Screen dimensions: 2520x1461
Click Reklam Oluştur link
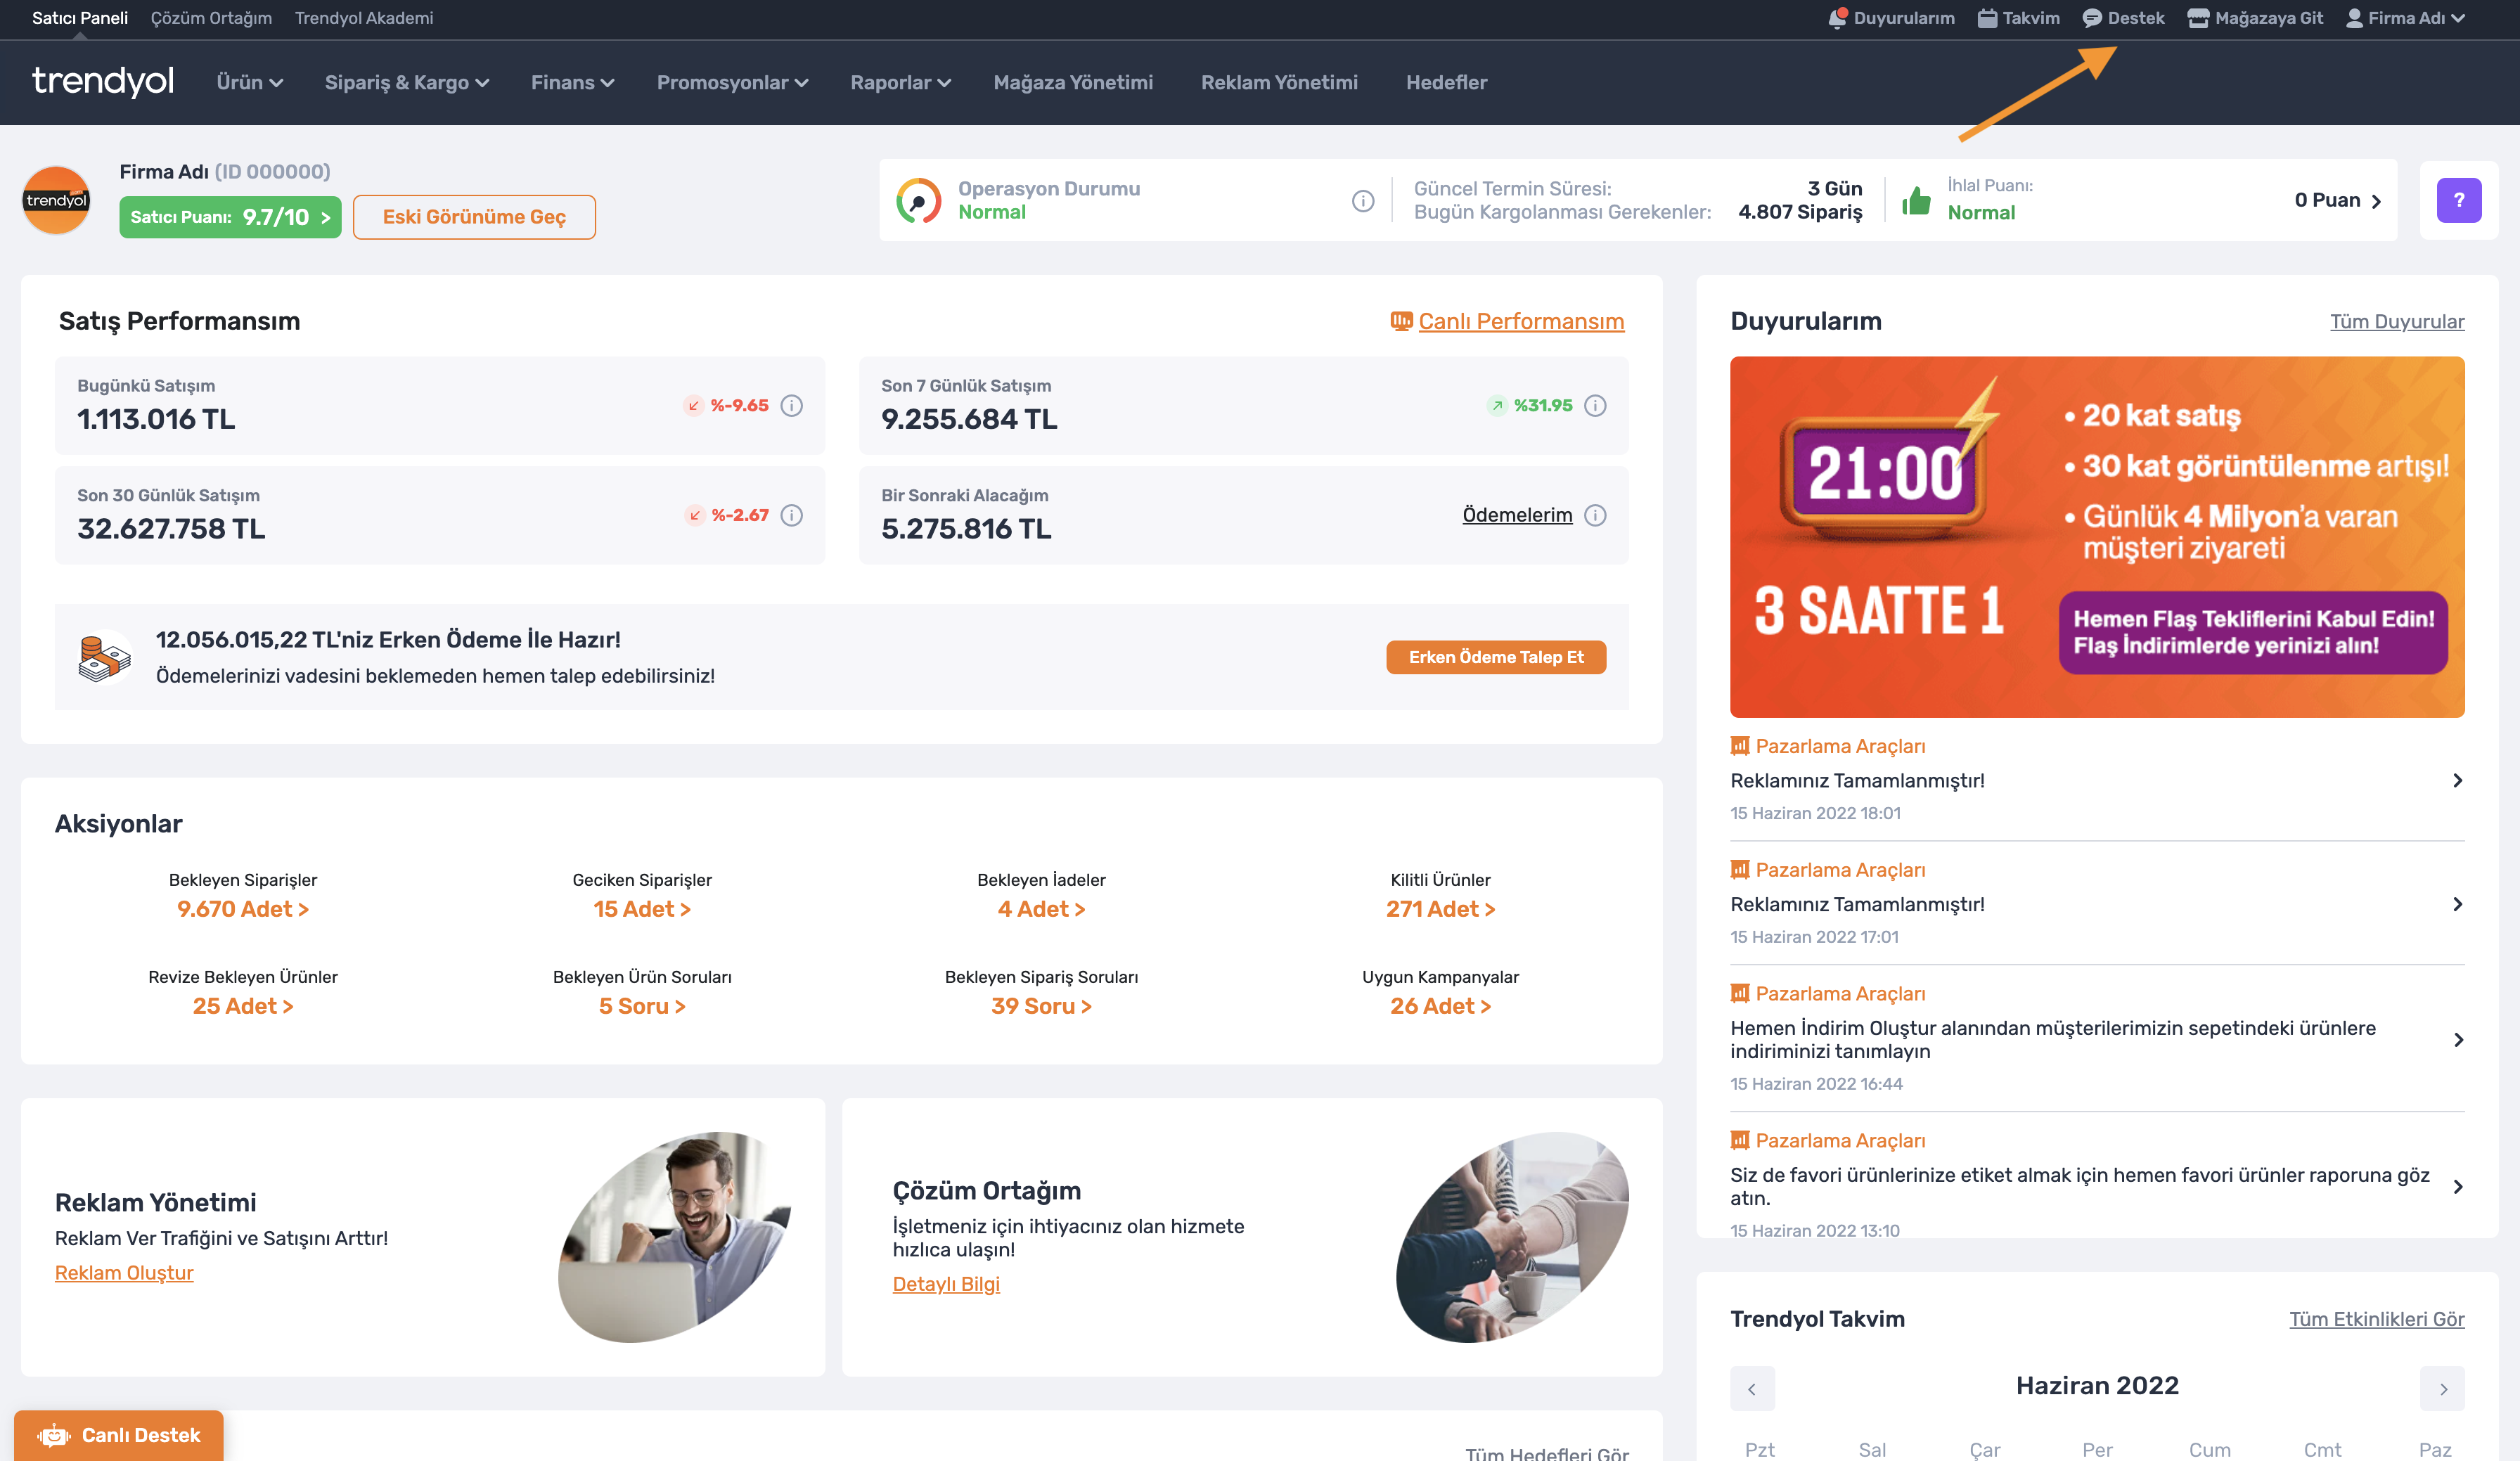124,1273
